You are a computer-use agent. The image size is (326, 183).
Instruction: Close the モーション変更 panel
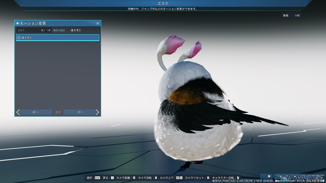click(98, 23)
